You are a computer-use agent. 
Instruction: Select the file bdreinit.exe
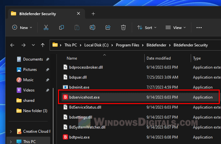coord(79,87)
